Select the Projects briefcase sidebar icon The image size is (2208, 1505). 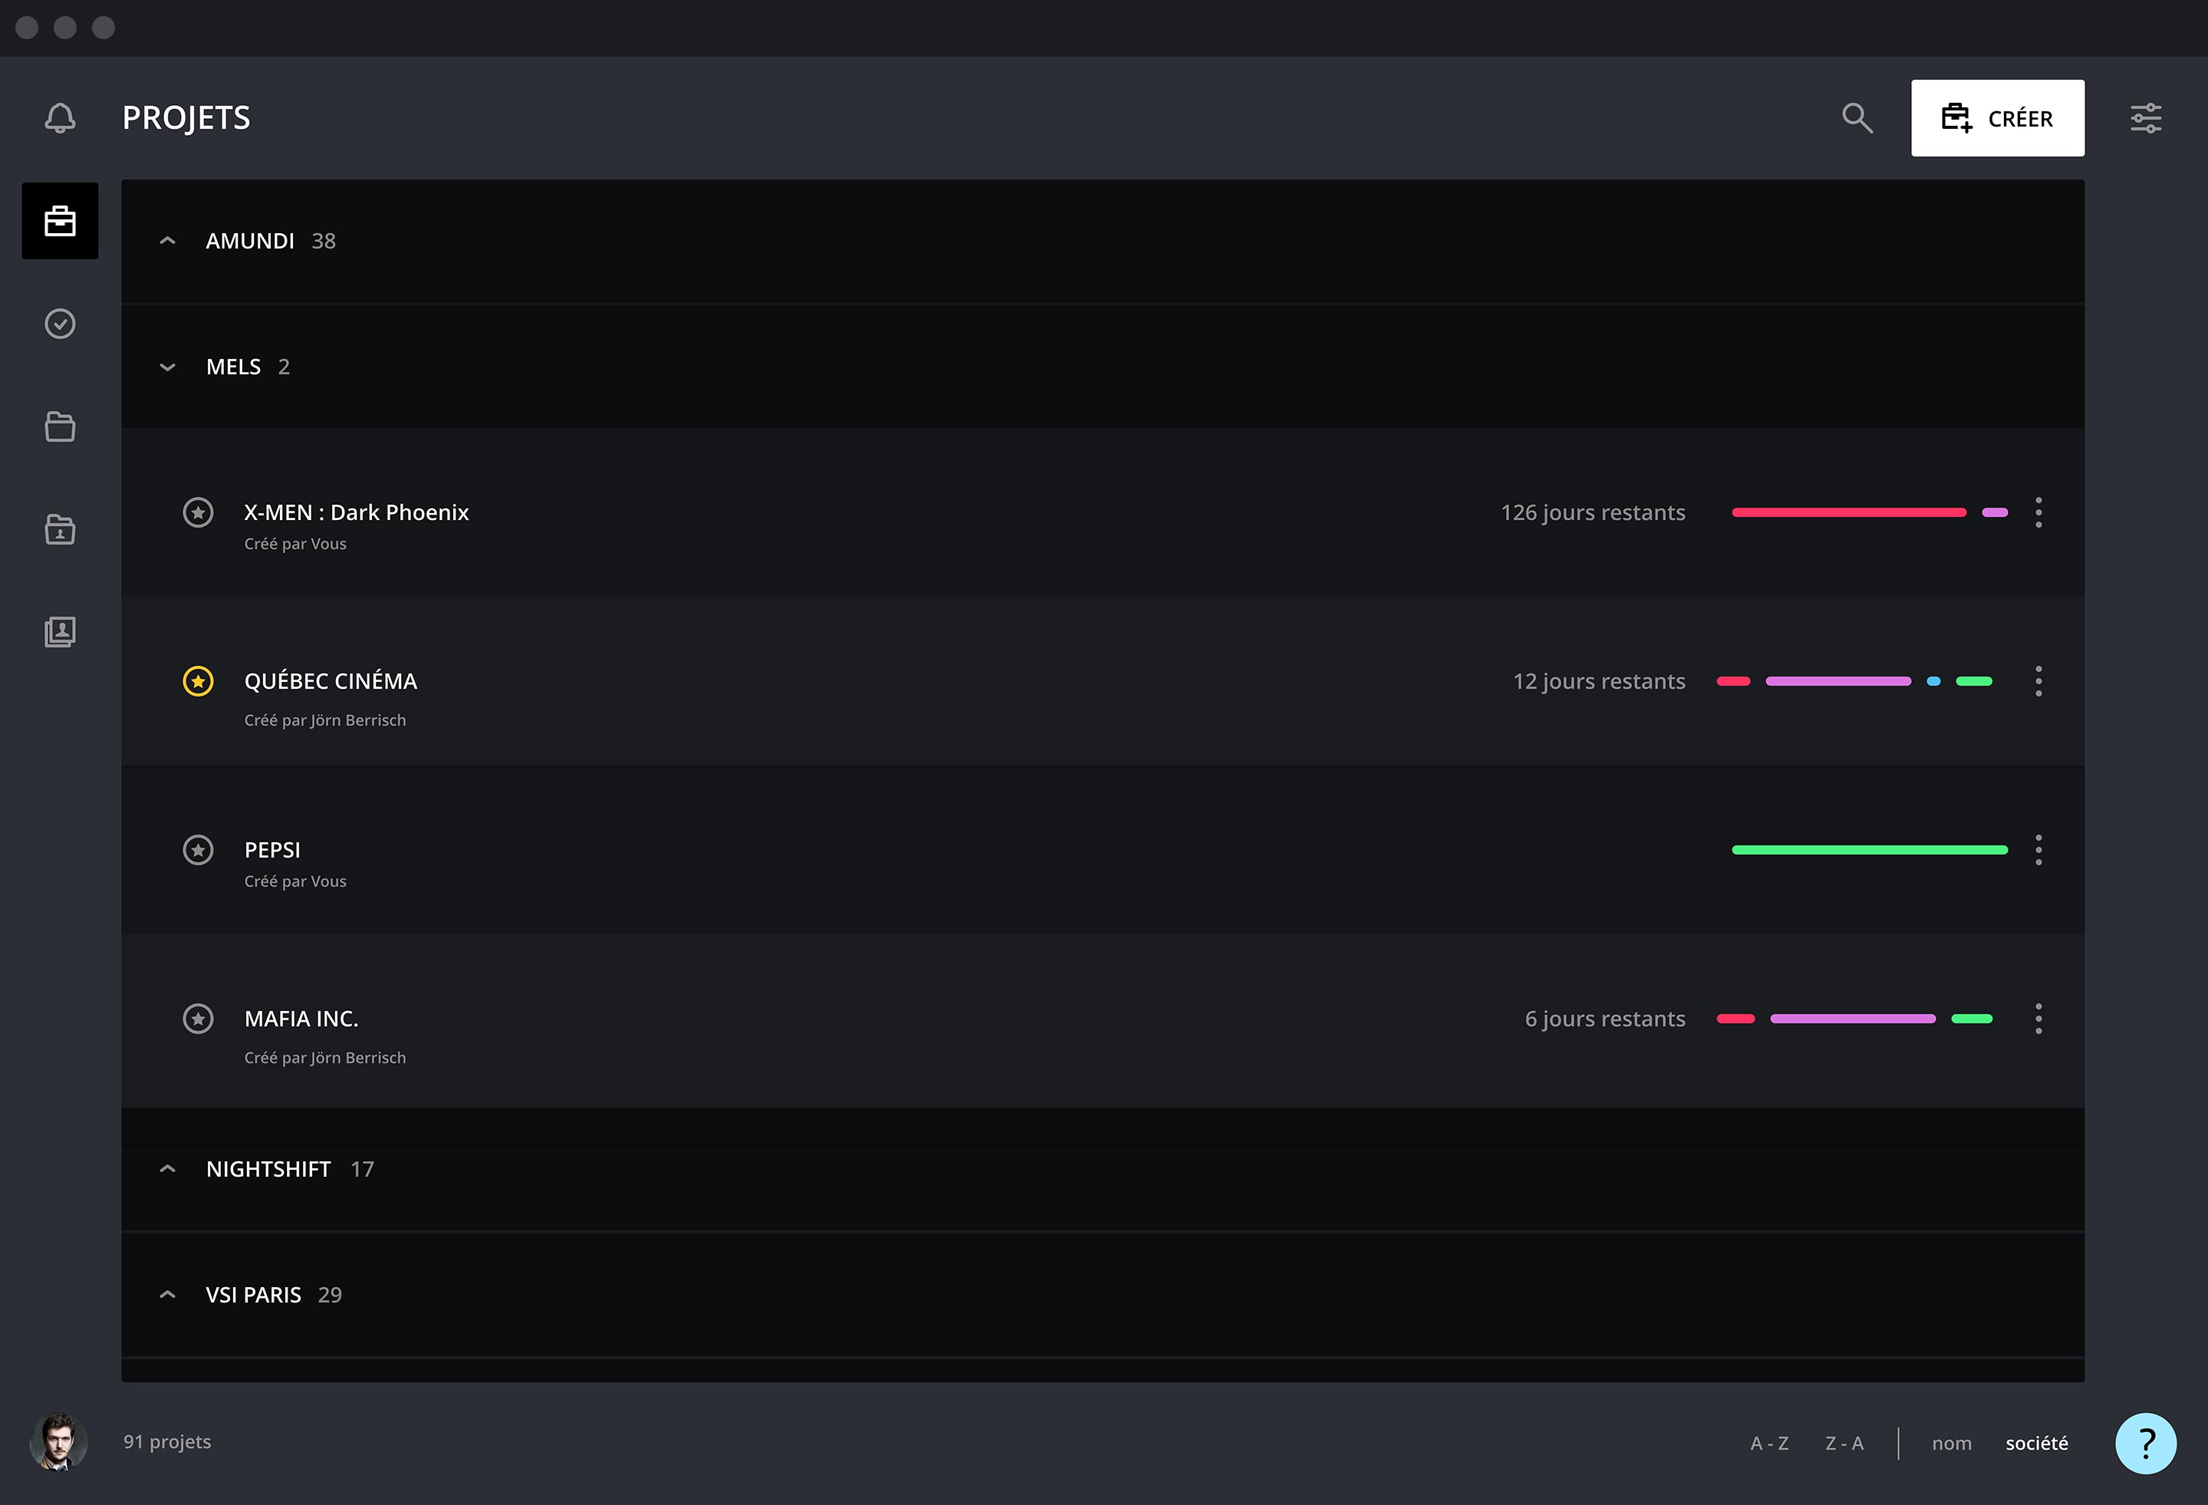click(60, 220)
